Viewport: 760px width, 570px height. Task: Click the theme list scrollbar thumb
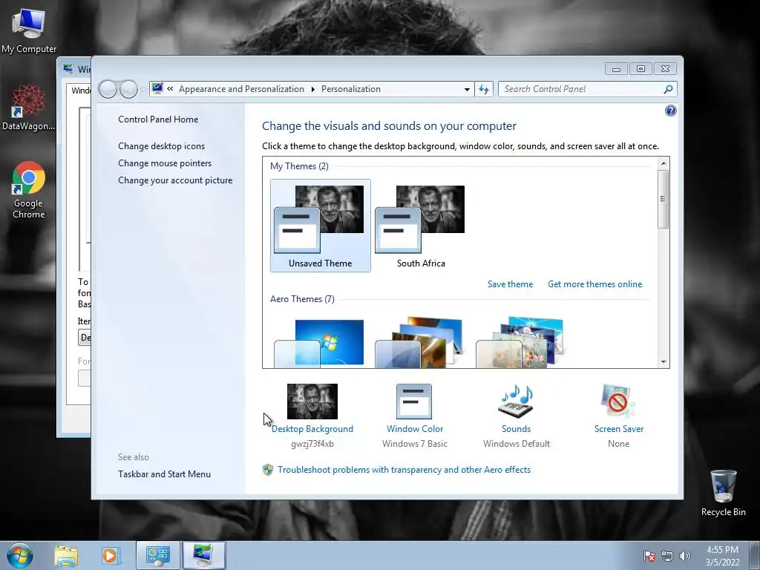click(x=664, y=199)
